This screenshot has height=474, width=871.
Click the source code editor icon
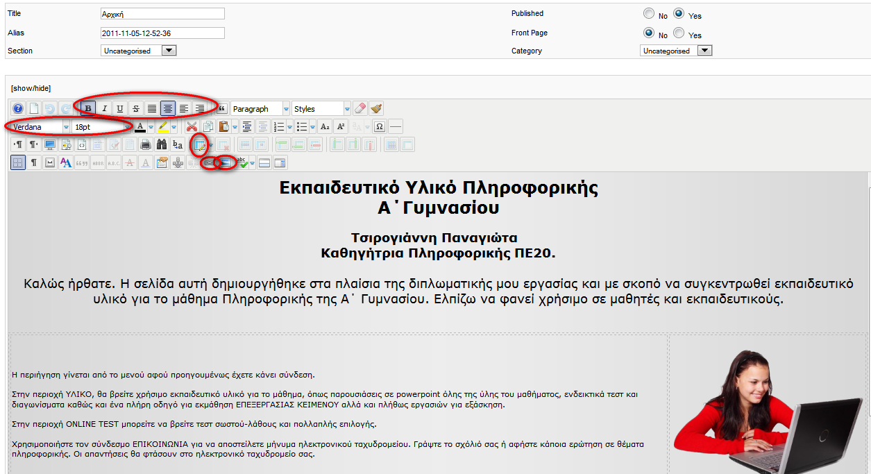tap(83, 144)
